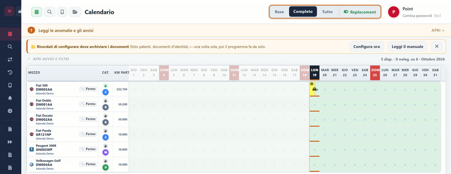Click the Fiat logo on the Fiat 500 row
451x174 pixels.
[x=32, y=89]
